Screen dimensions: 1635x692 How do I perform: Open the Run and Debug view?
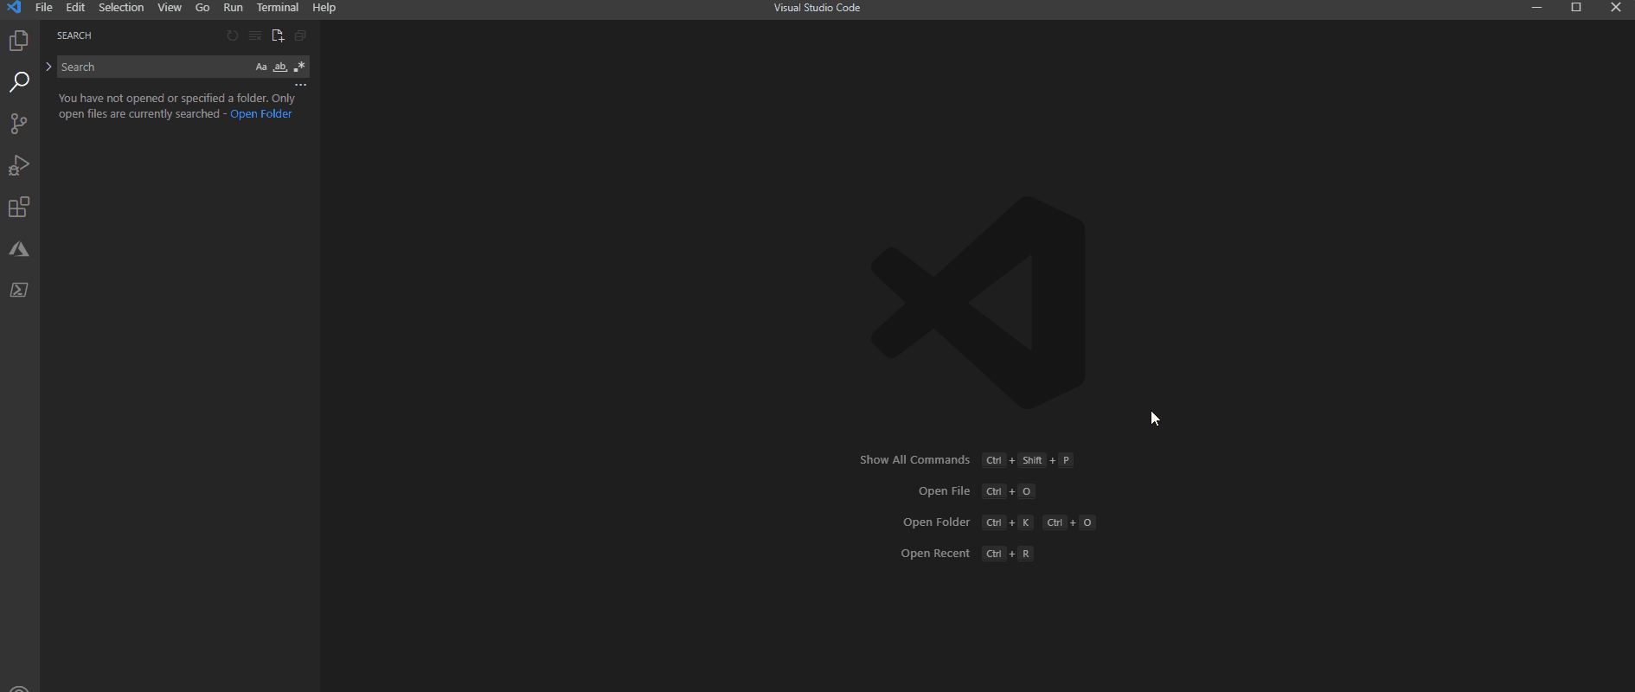(x=19, y=165)
